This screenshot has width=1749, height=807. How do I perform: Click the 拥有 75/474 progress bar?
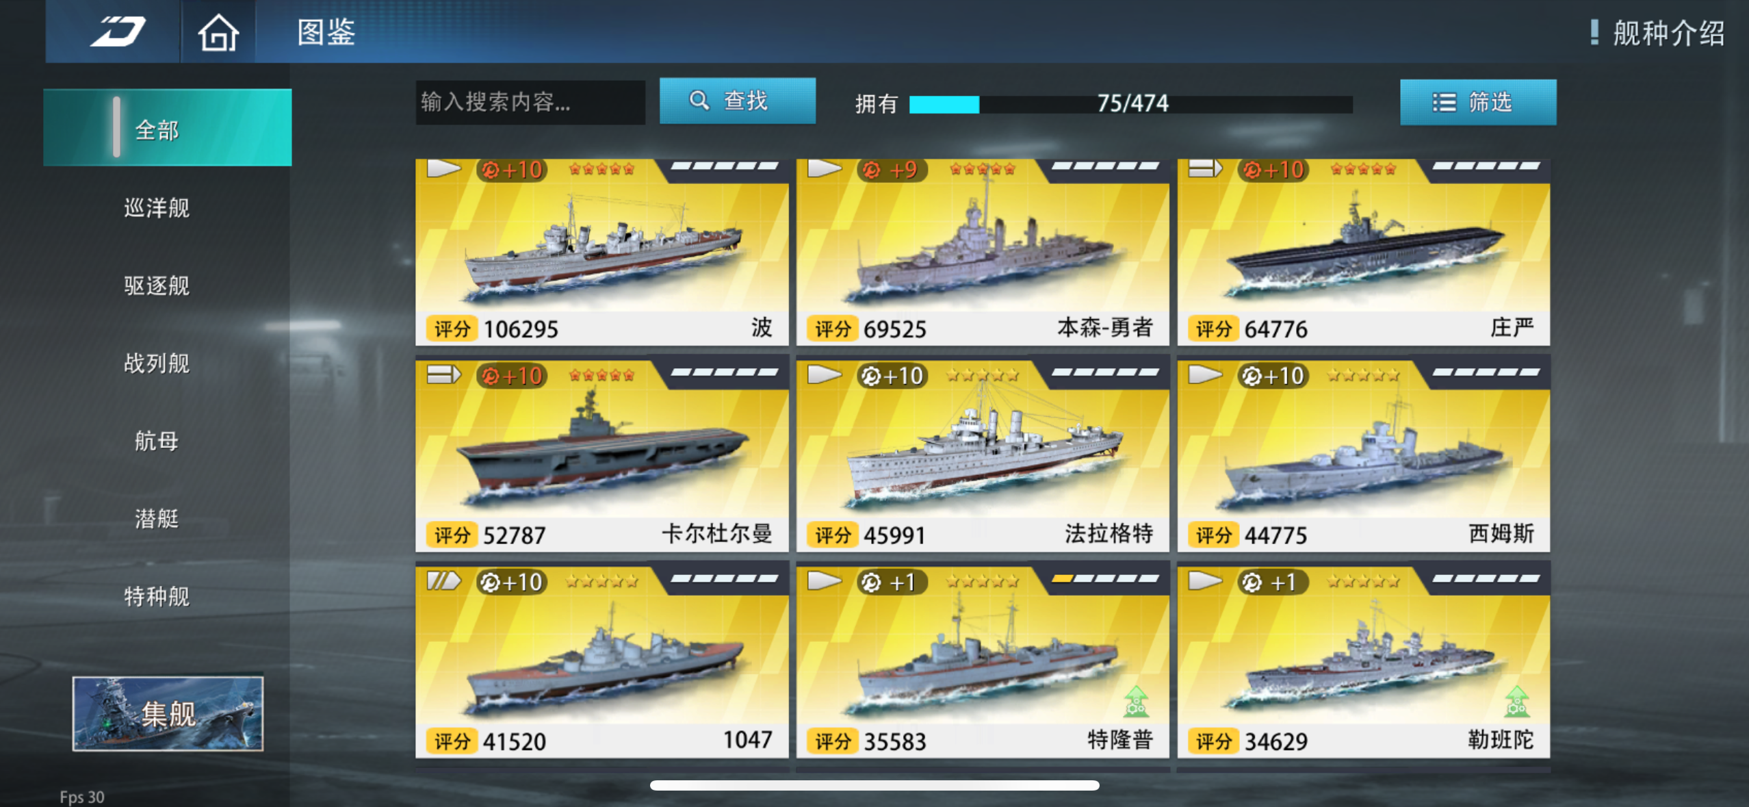(x=1130, y=104)
